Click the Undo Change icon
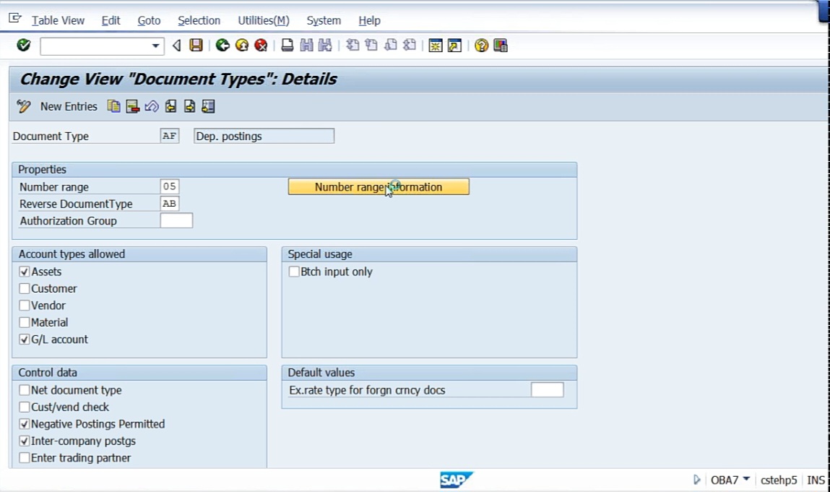830x492 pixels. click(152, 106)
